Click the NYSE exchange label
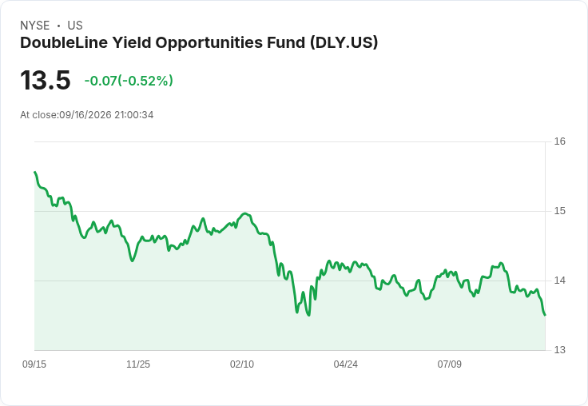 click(x=35, y=26)
